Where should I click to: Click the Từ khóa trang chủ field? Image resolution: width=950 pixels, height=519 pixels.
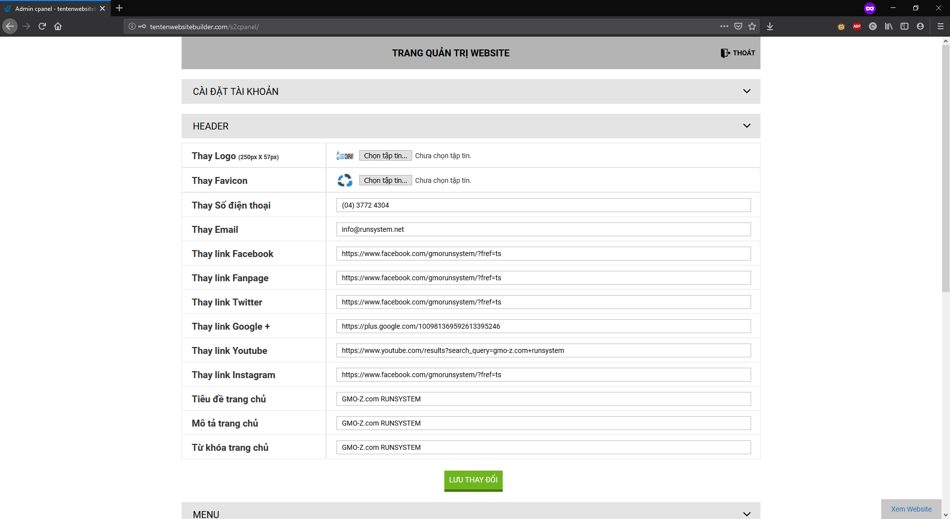click(544, 447)
